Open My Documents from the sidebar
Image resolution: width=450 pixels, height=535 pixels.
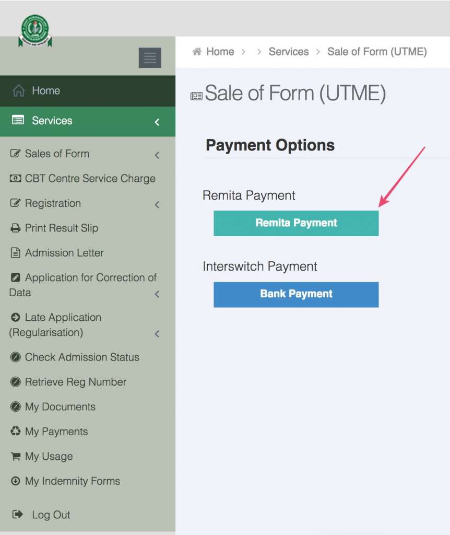click(60, 406)
